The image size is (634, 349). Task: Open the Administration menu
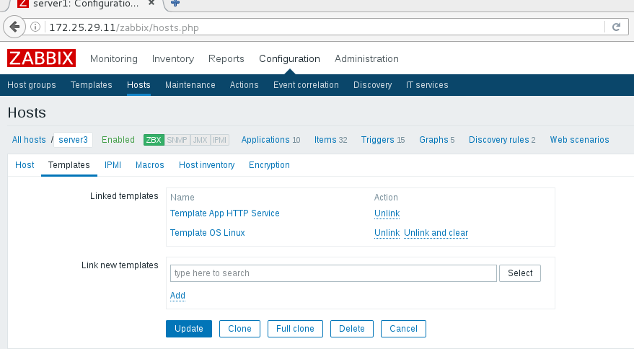[x=366, y=58]
